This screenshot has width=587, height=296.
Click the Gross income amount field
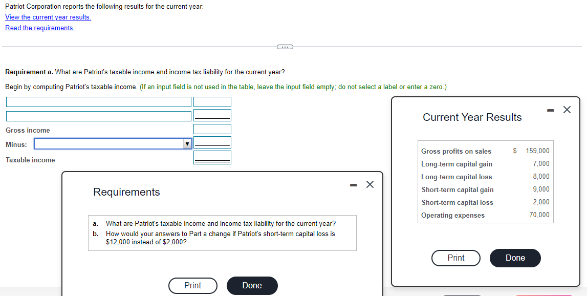212,129
